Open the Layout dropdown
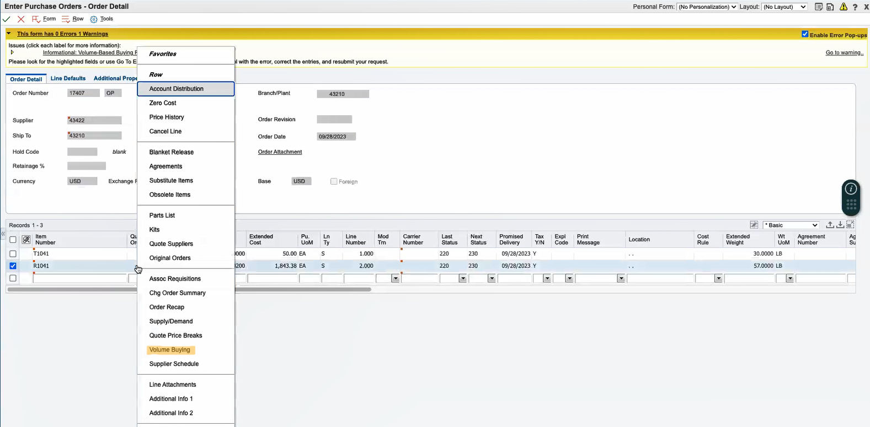The image size is (870, 427). click(x=784, y=7)
